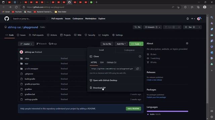The image size is (215, 120).
Task: Open the new browser tab plus
Action: pos(96,2)
